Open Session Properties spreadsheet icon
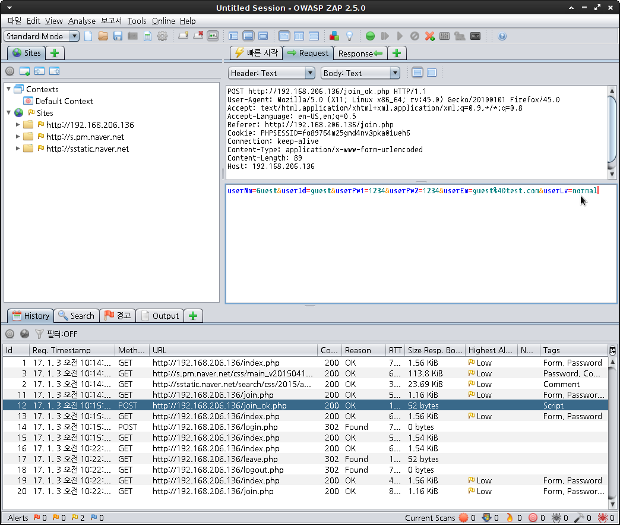The width and height of the screenshot is (620, 525). [147, 36]
